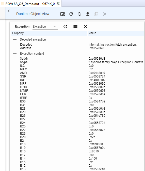
Task: Refresh all Runtime Object View data
Action: coord(71,14)
